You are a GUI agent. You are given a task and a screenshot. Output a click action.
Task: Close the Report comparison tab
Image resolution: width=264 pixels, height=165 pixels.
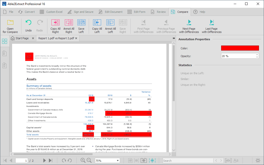click(x=76, y=38)
